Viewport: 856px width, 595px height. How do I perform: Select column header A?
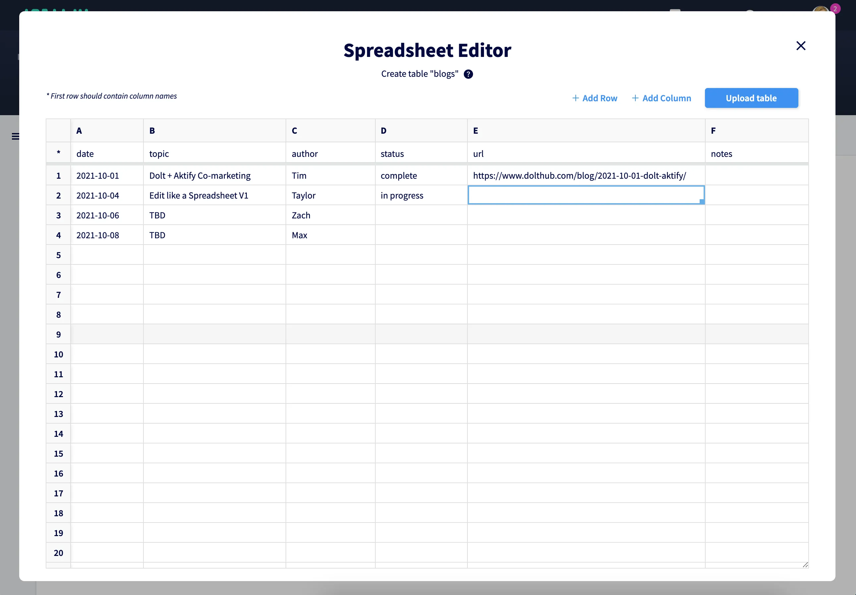107,130
